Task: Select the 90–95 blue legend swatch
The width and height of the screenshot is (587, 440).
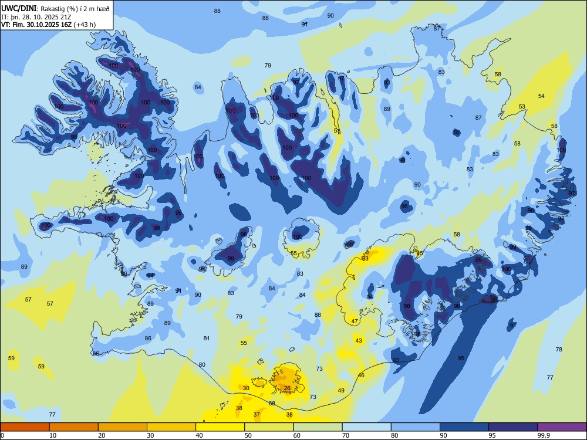Action: click(x=464, y=427)
